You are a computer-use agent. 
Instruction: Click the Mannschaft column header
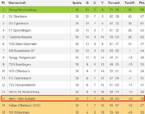pos(17,3)
